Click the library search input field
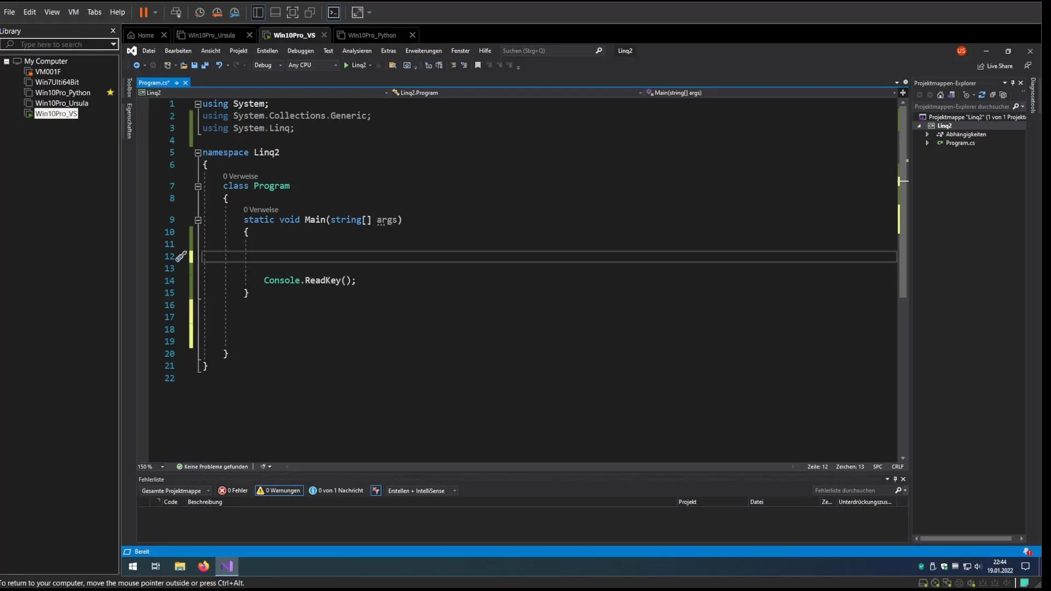 click(x=59, y=44)
